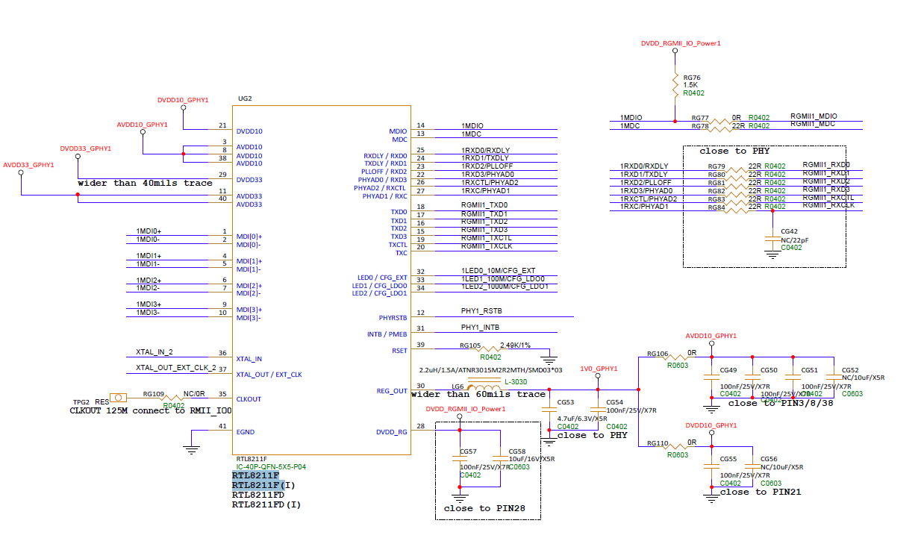The image size is (924, 541).
Task: Select the 'wider than 60mils trace' note
Action: (x=478, y=394)
